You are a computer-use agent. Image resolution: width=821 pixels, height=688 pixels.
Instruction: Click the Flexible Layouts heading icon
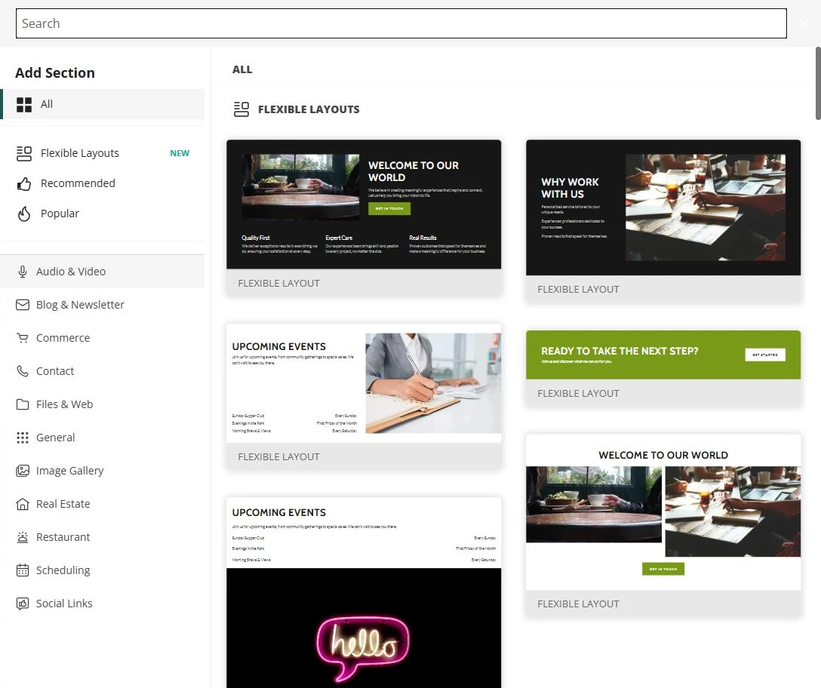[241, 109]
